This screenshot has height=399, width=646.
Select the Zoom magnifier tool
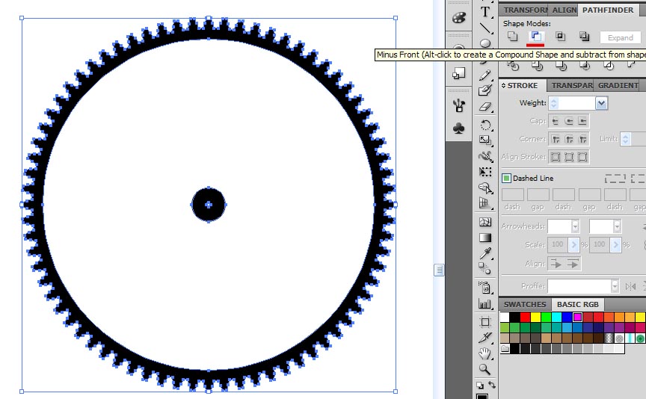click(x=485, y=369)
